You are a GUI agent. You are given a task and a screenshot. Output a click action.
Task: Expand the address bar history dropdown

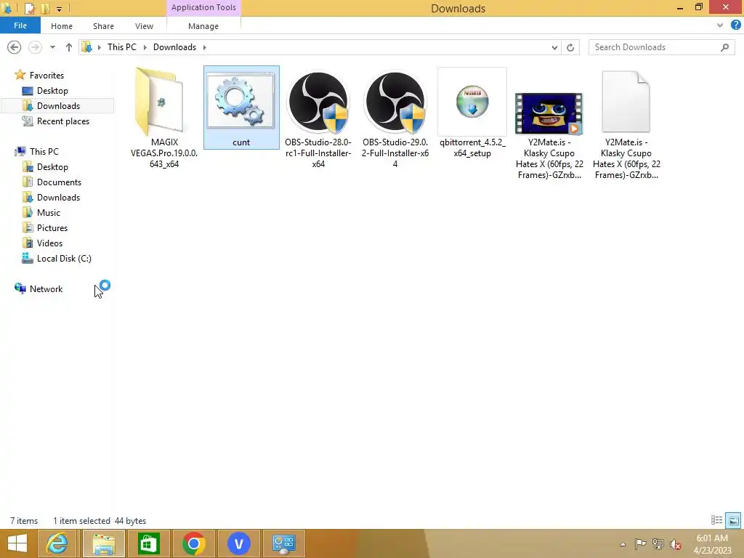click(x=554, y=47)
